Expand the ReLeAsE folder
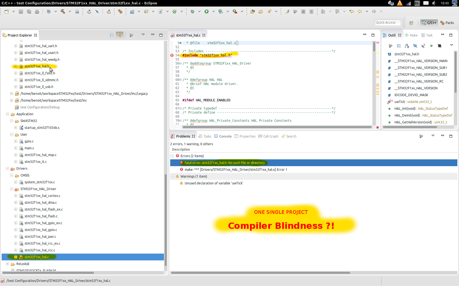459x286 pixels. (x=7, y=264)
